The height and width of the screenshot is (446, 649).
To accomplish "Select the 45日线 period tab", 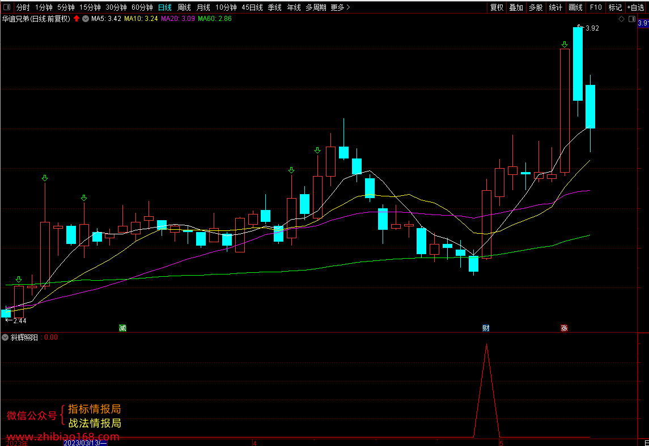I will tap(252, 7).
